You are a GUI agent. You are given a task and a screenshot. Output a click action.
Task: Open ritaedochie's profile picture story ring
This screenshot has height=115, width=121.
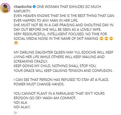click(x=5, y=8)
